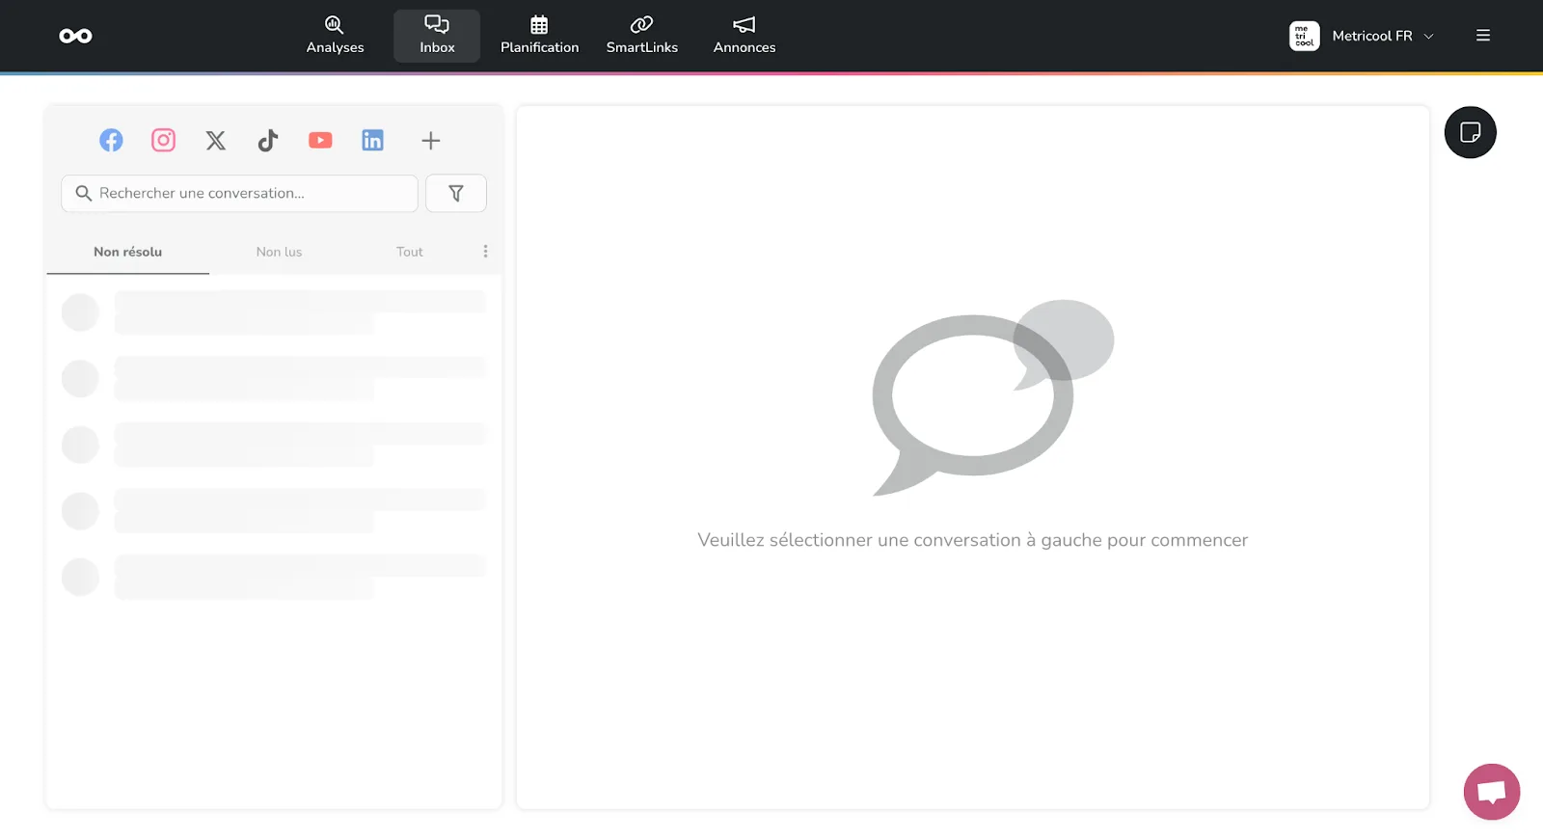Viewport: 1543px width, 839px height.
Task: Select the Facebook network icon
Action: (111, 141)
